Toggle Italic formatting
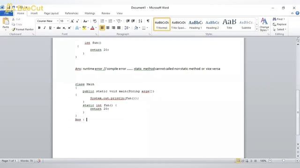300x168 pixels. click(45, 28)
